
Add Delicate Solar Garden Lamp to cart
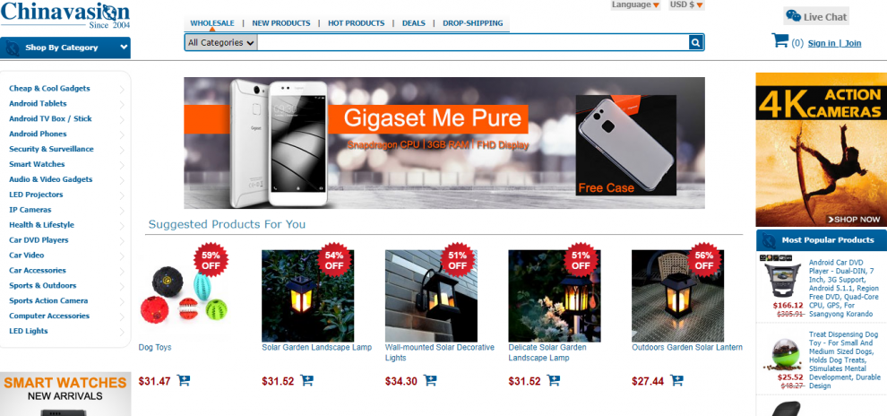pos(553,380)
